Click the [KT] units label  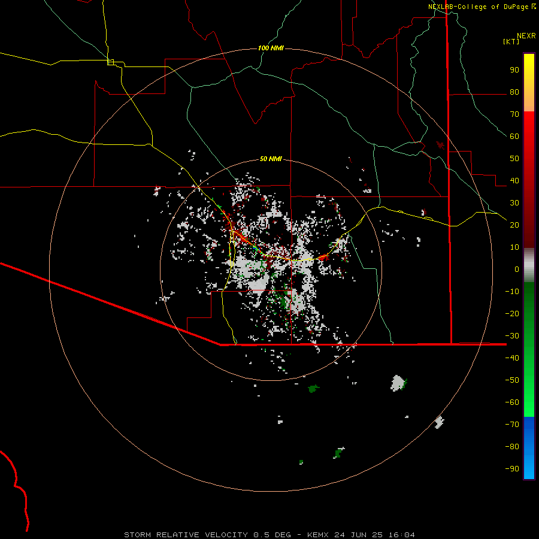click(x=511, y=41)
